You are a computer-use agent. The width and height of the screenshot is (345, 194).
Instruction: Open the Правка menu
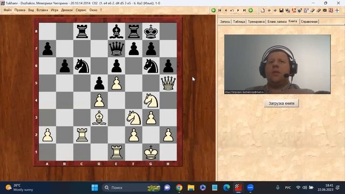pos(20,10)
